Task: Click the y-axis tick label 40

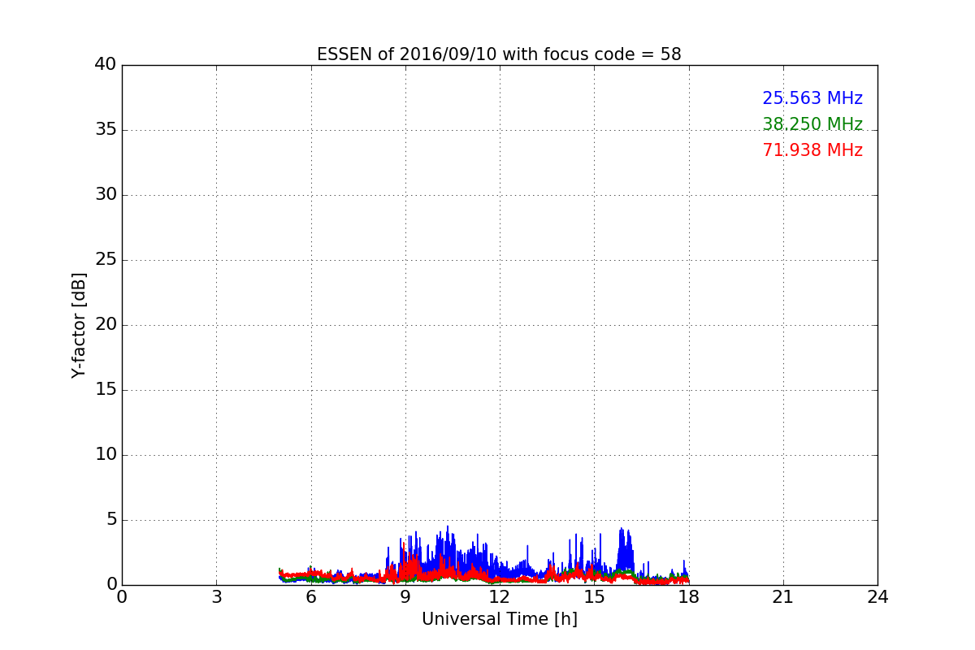Action: (106, 65)
